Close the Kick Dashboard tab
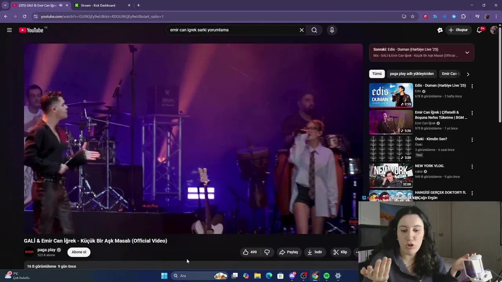 [x=129, y=5]
